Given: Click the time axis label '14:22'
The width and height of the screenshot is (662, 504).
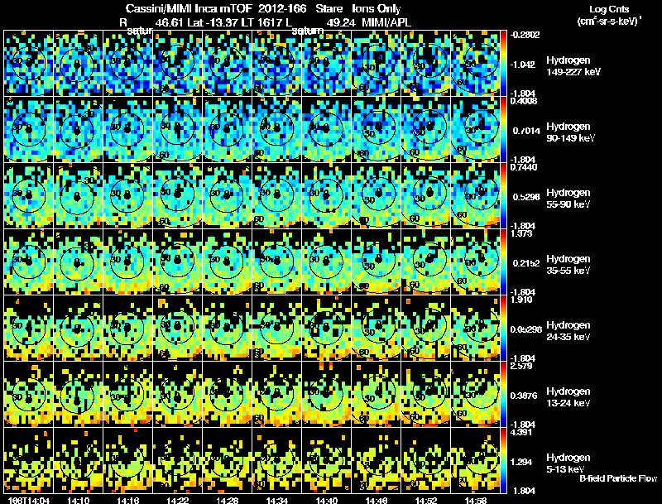Looking at the screenshot, I should point(177,501).
